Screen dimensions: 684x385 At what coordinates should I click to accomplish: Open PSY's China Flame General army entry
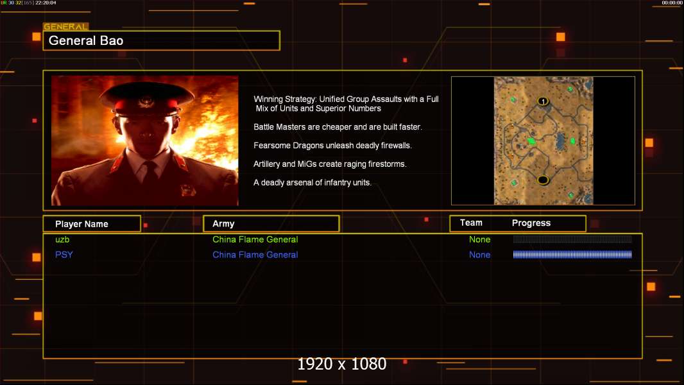point(255,255)
